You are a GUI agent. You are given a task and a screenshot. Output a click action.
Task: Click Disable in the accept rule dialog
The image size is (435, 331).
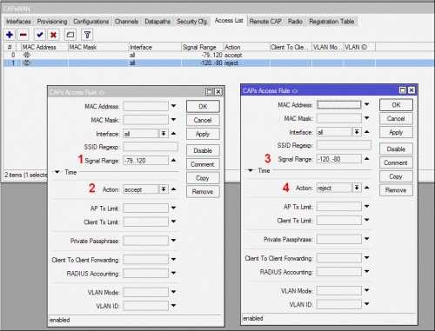(x=203, y=150)
